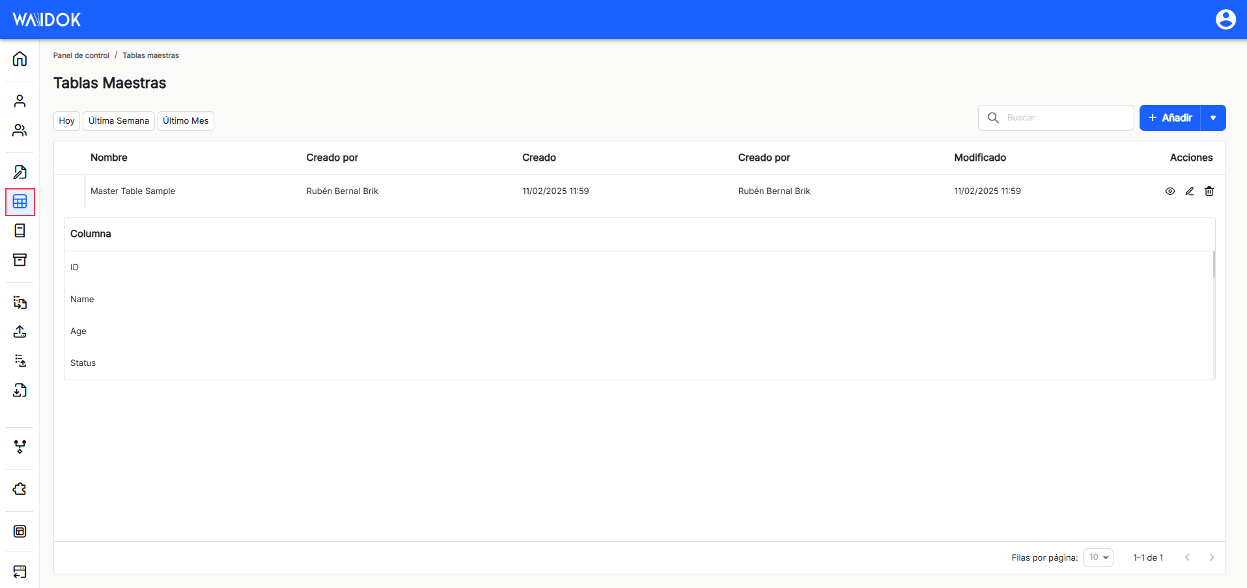Open the layout panel icon in sidebar

[20, 531]
